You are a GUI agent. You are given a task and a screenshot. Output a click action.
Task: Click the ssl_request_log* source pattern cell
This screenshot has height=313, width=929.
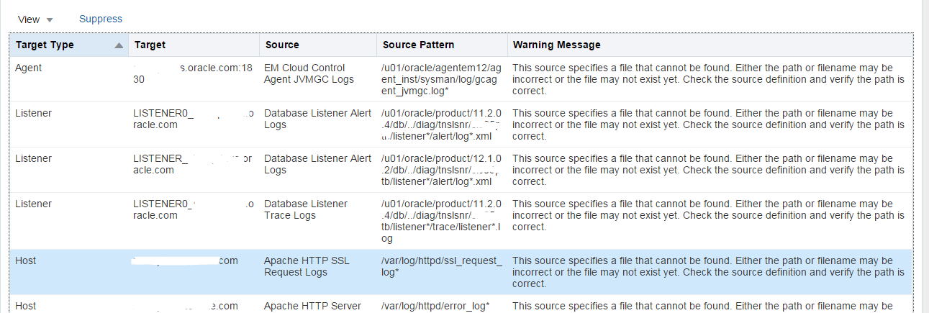pyautogui.click(x=442, y=267)
